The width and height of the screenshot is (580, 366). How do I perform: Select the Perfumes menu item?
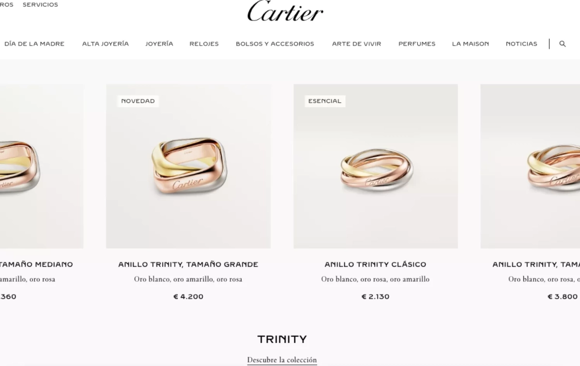click(417, 44)
